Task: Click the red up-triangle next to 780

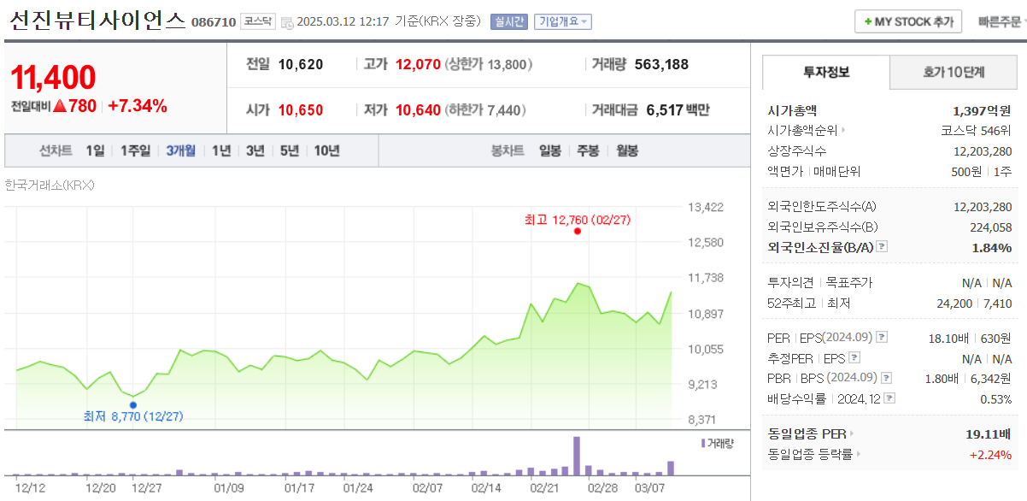Action: click(x=59, y=106)
